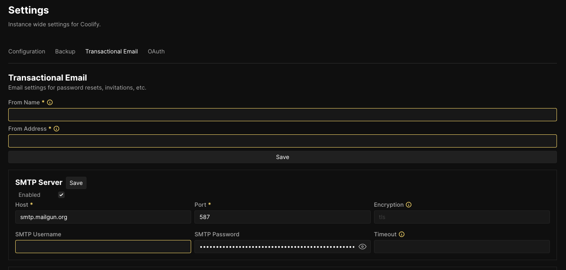This screenshot has width=566, height=270.
Task: Click the Timeout info icon
Action: pos(402,234)
